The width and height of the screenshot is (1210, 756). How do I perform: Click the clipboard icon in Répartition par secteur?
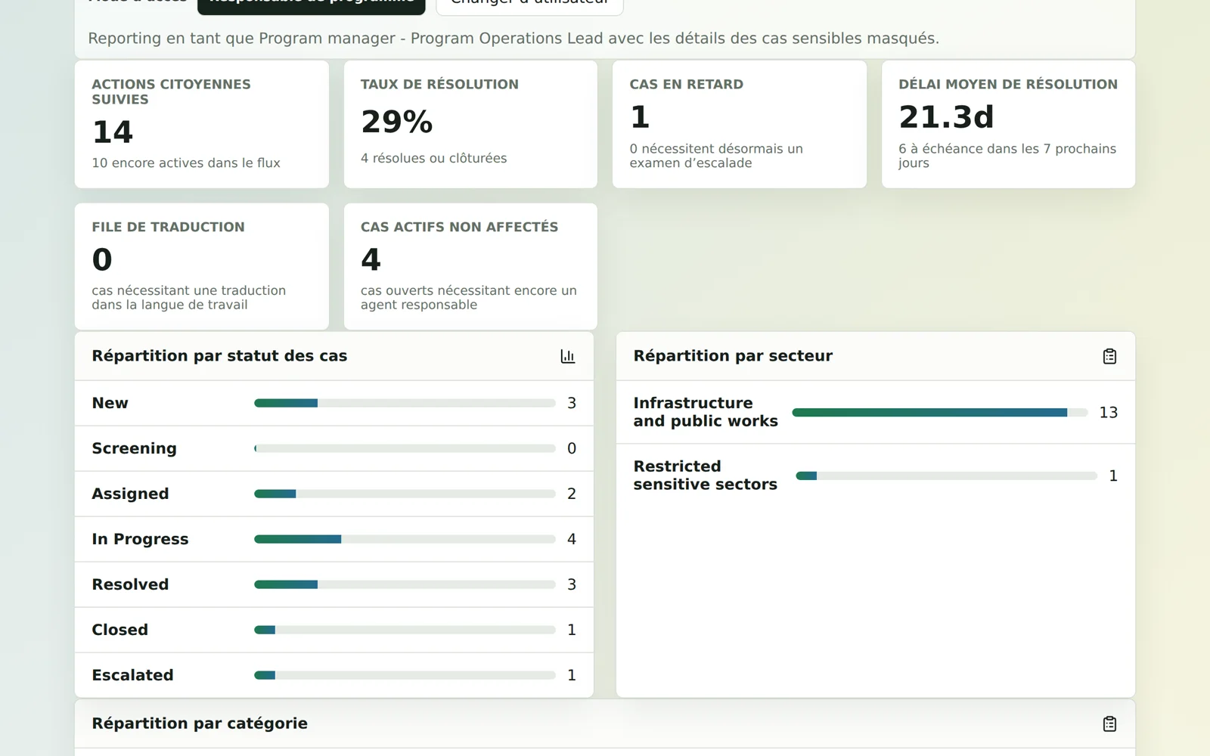click(x=1109, y=356)
